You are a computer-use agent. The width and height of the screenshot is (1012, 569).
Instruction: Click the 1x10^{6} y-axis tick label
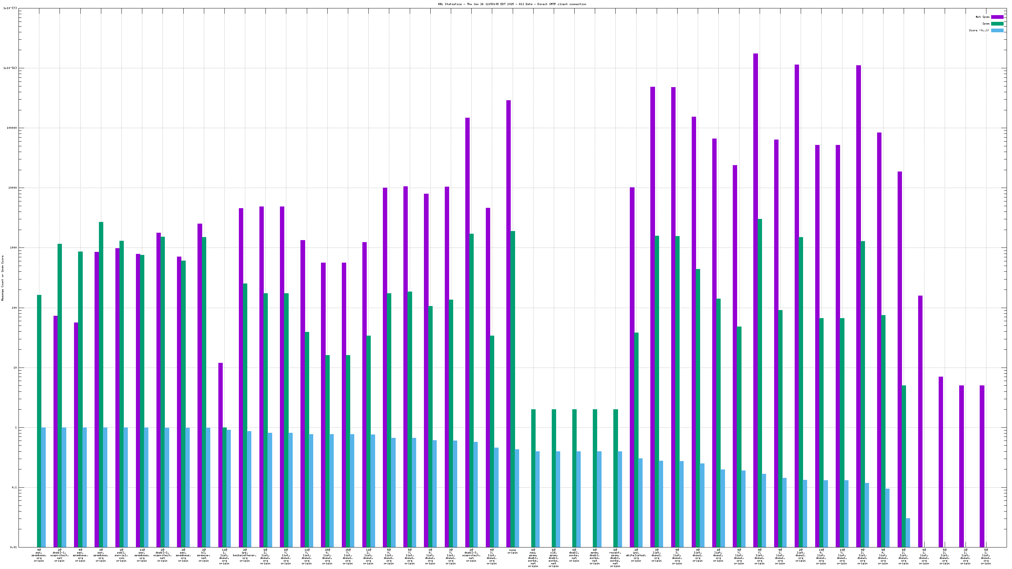[x=10, y=68]
